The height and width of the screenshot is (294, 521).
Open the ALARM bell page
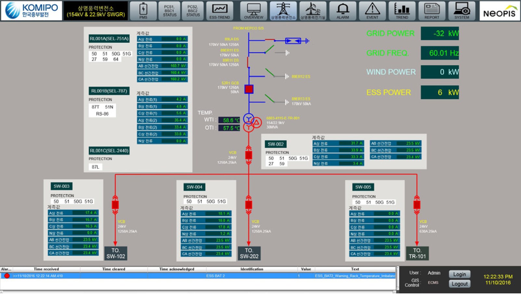click(342, 11)
